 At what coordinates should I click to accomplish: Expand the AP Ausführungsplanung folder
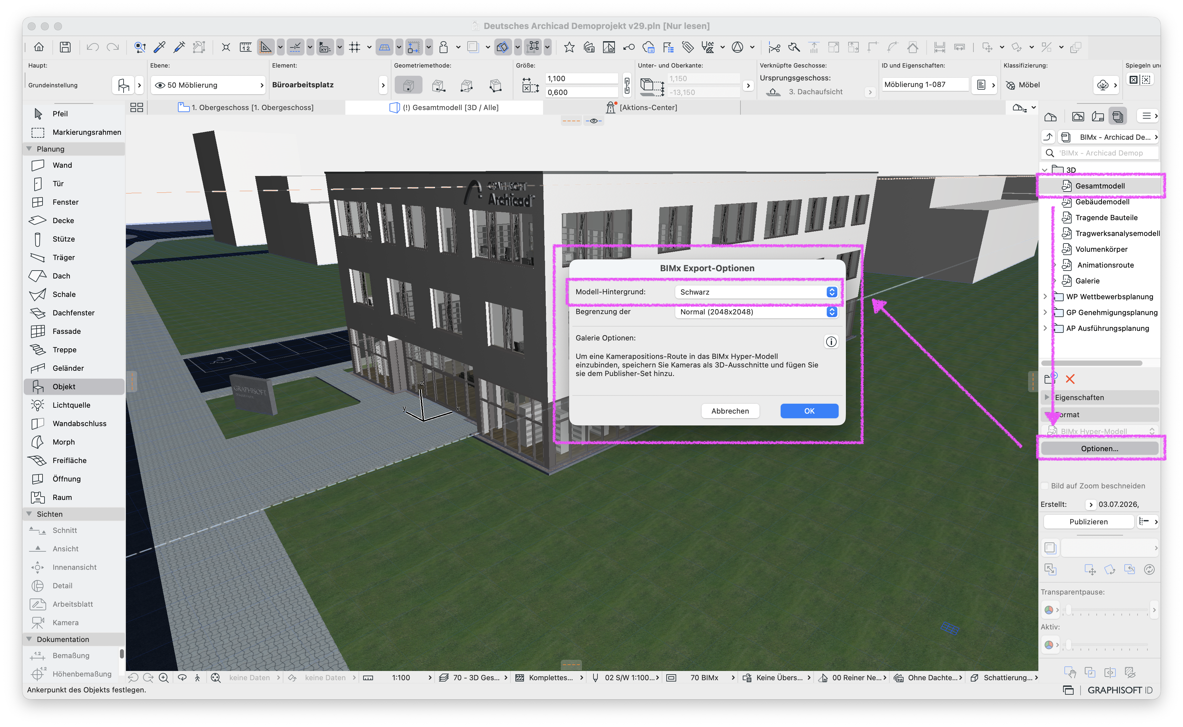tap(1045, 328)
